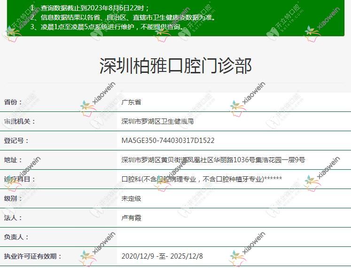Select the license validity dates 2020/12/9 至 2025/12/8
The image size is (351, 268).
[162, 256]
